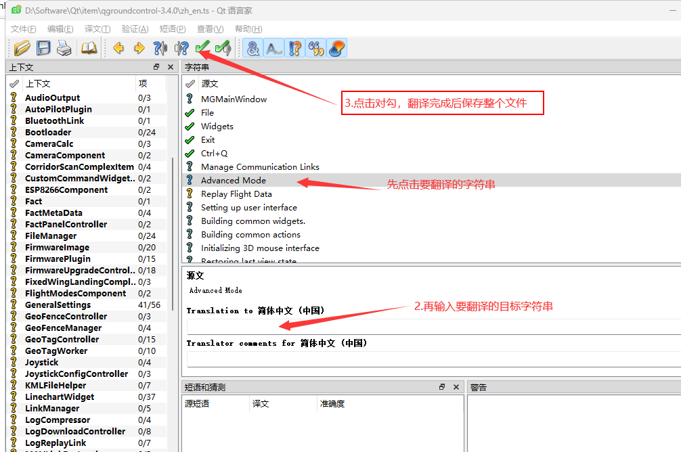Go to the previous item

coord(118,48)
